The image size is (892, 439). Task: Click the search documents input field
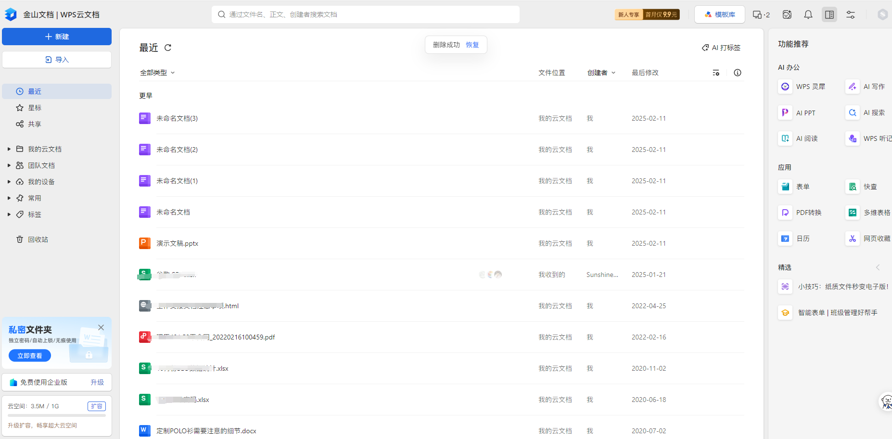(366, 14)
